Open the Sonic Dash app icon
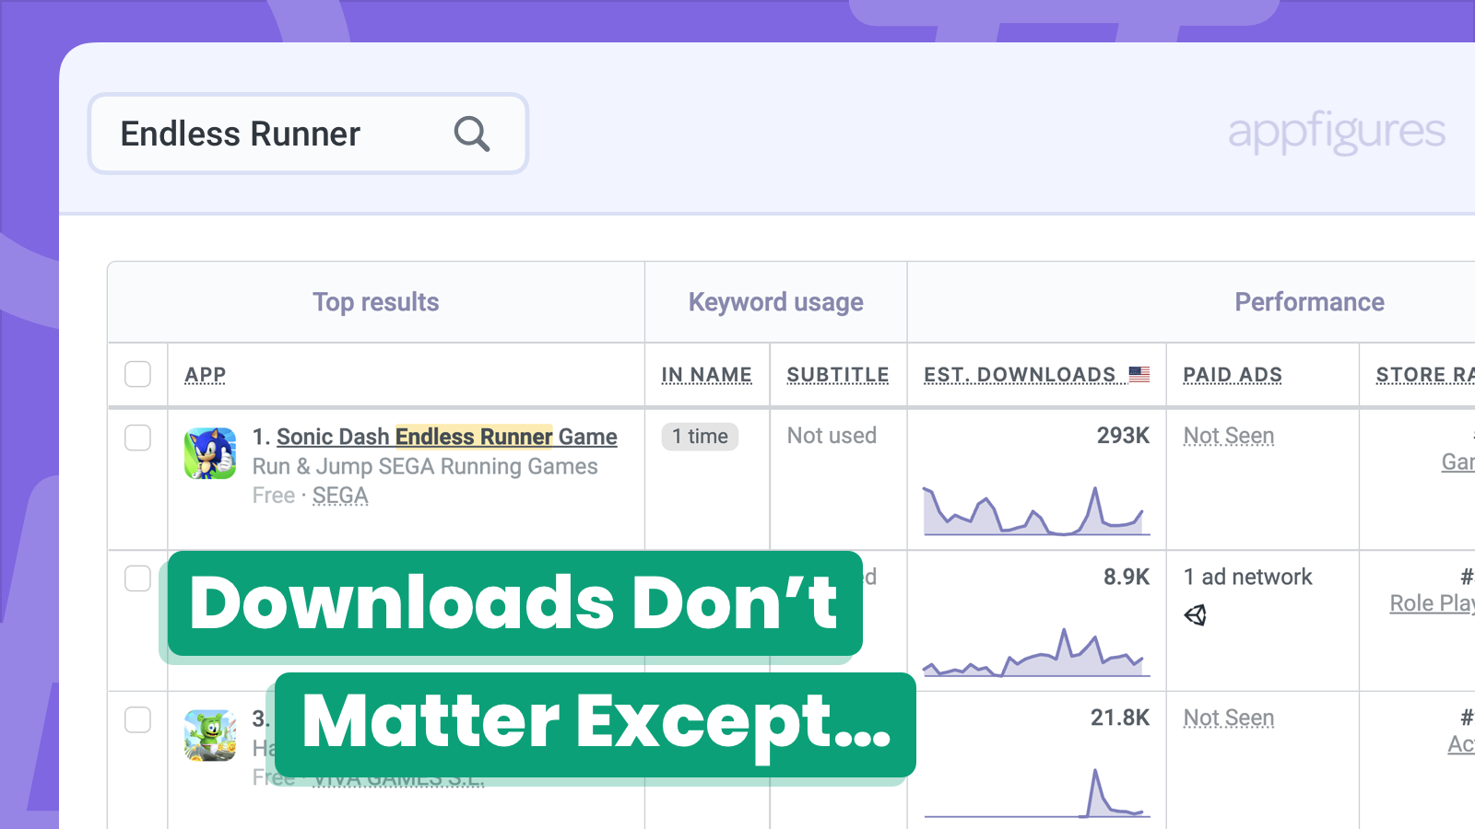 [x=210, y=453]
